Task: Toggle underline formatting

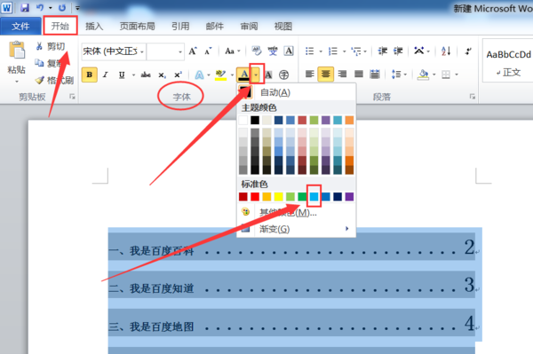Action: pyautogui.click(x=122, y=75)
